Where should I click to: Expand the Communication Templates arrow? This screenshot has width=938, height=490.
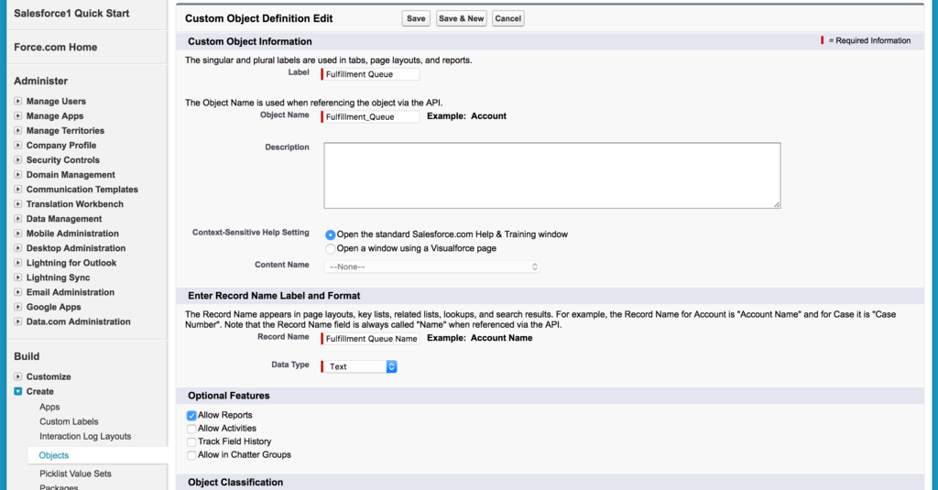18,189
